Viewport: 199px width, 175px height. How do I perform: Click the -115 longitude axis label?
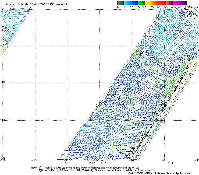[35, 160]
